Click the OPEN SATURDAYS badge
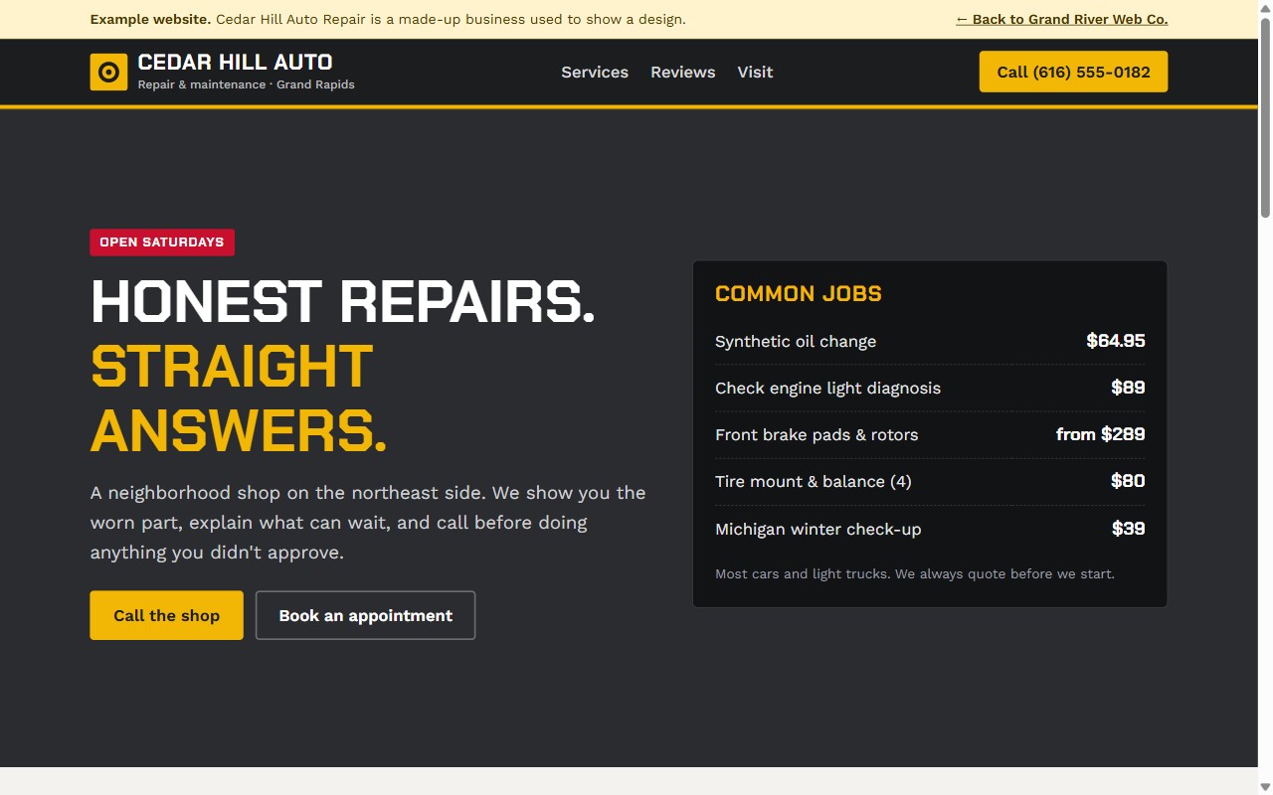This screenshot has height=795, width=1273. 162,242
